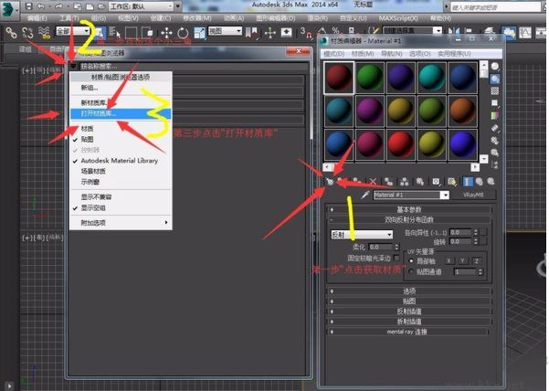Expand the 基本参数 rollout
Screen dimensions: 549x391
pyautogui.click(x=409, y=210)
